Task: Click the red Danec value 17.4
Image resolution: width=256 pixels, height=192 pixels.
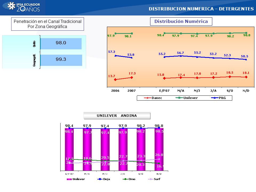Action: click(181, 75)
